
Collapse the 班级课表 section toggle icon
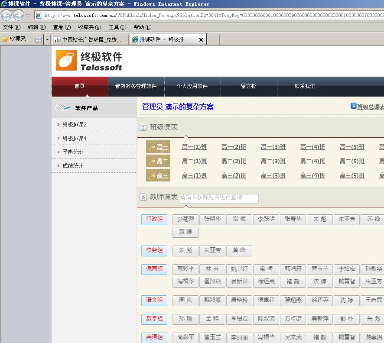[x=143, y=127]
